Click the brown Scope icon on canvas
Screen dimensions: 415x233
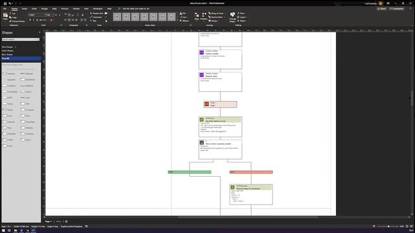click(207, 104)
